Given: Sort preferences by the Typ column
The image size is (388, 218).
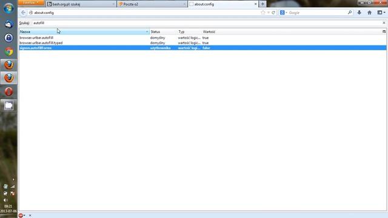Looking at the screenshot, I should (190, 31).
